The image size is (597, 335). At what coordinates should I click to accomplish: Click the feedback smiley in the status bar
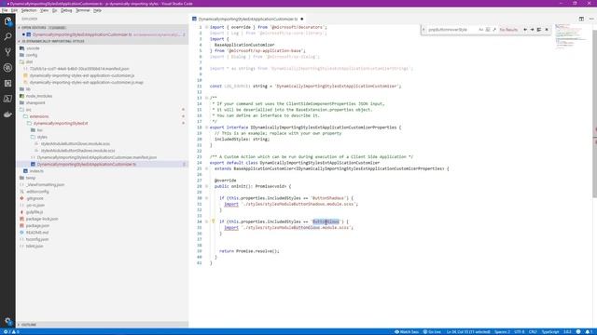coord(578,331)
